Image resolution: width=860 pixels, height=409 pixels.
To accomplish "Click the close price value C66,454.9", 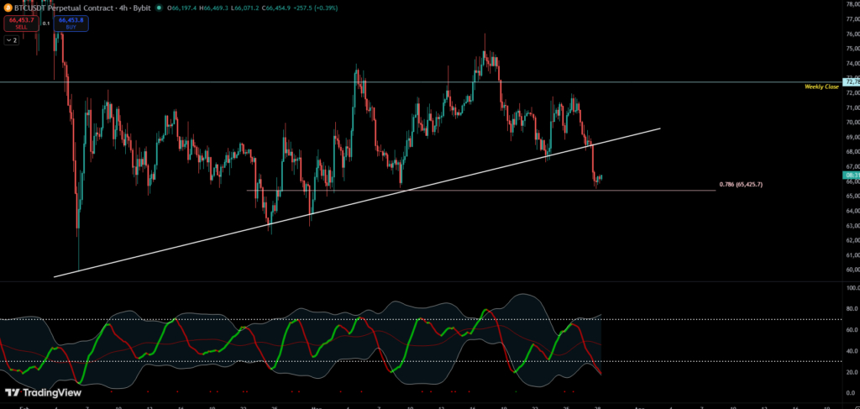I will [x=277, y=8].
